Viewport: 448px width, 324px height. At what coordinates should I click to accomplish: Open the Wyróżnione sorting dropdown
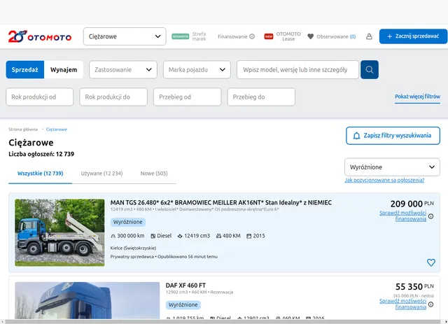tap(392, 168)
